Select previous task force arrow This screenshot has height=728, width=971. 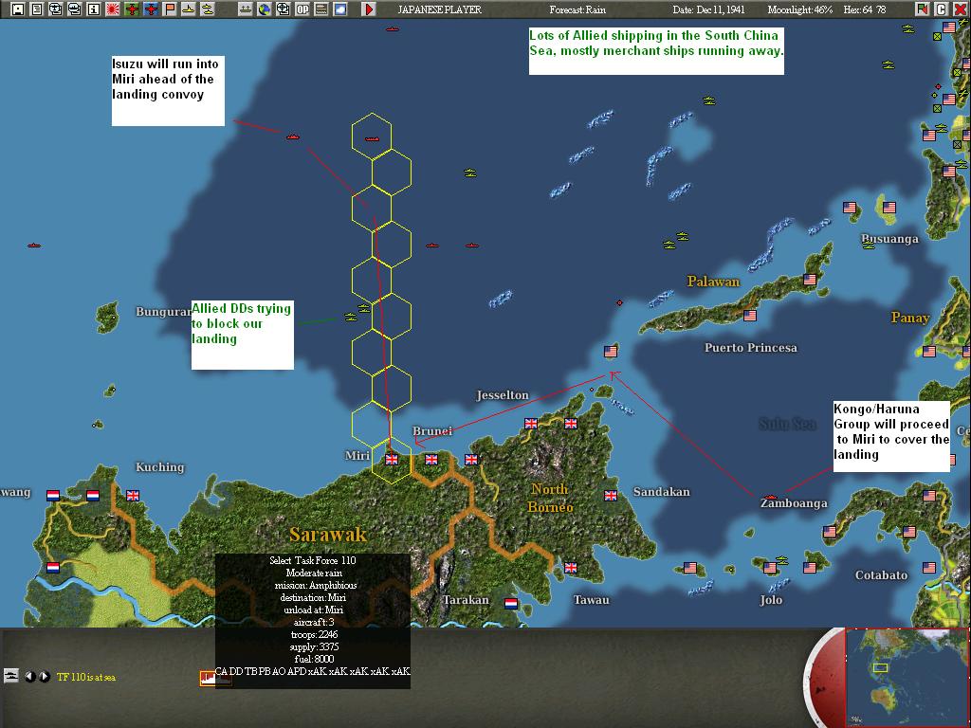pos(29,677)
